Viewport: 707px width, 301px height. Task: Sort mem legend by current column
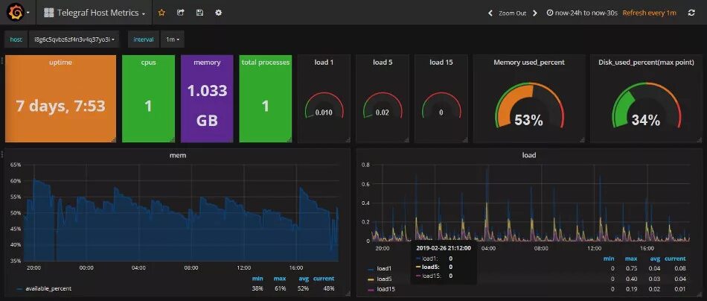324,279
